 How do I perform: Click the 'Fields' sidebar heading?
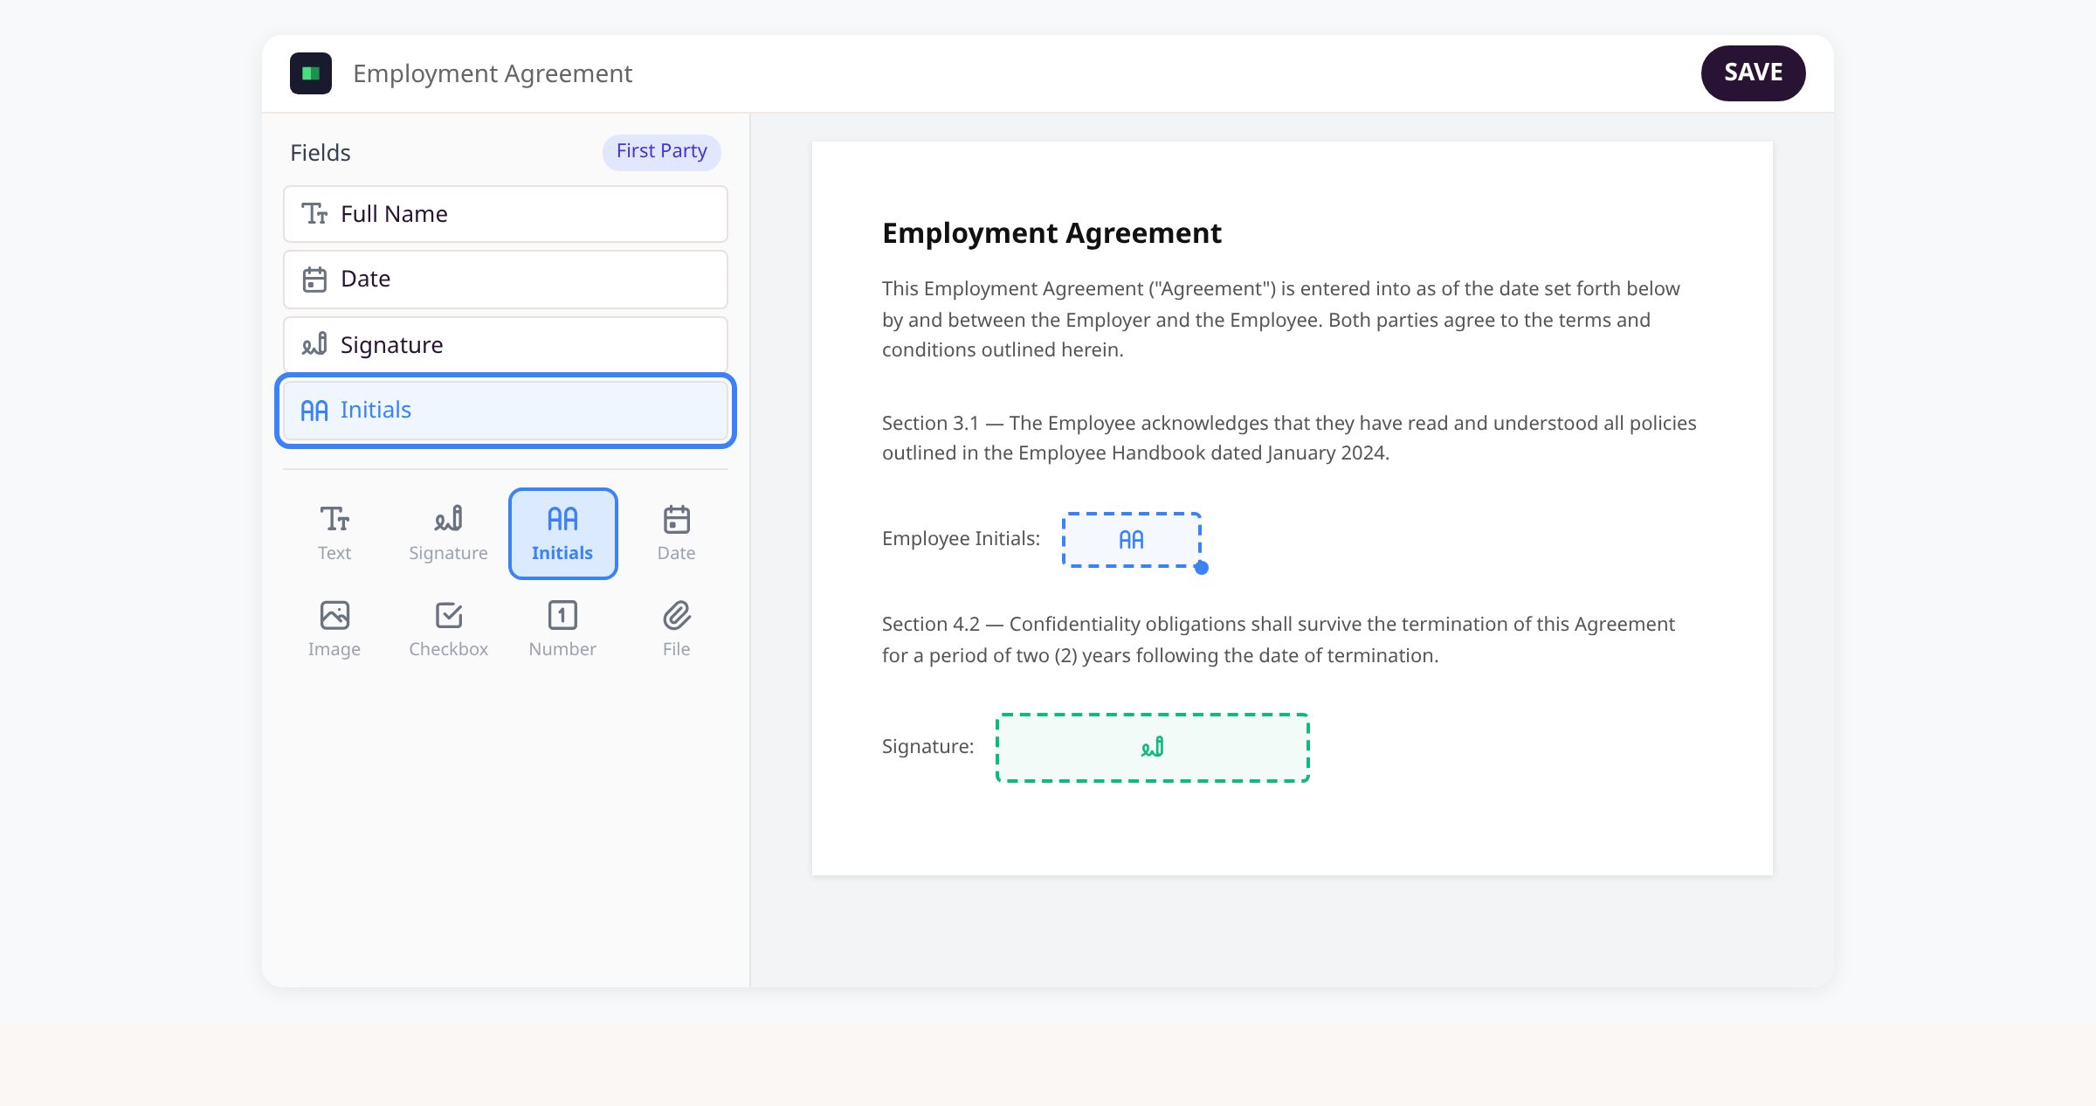(x=321, y=153)
